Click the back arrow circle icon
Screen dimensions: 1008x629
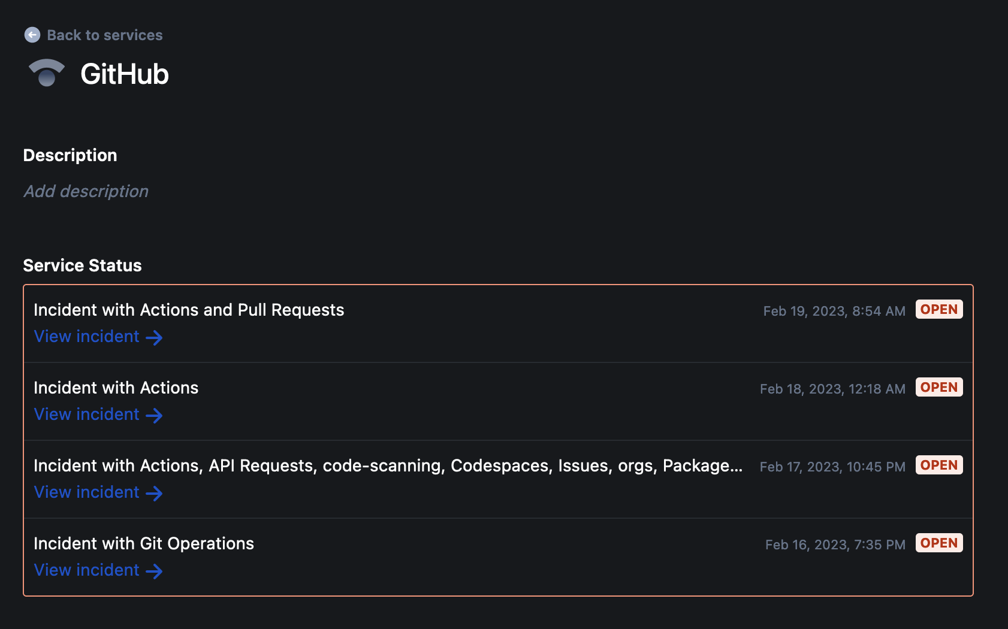pyautogui.click(x=32, y=35)
